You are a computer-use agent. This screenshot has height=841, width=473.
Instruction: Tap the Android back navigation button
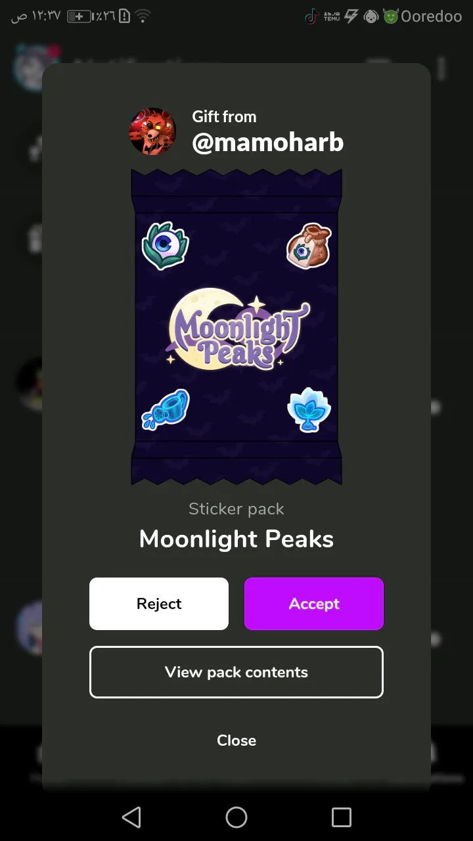coord(131,817)
